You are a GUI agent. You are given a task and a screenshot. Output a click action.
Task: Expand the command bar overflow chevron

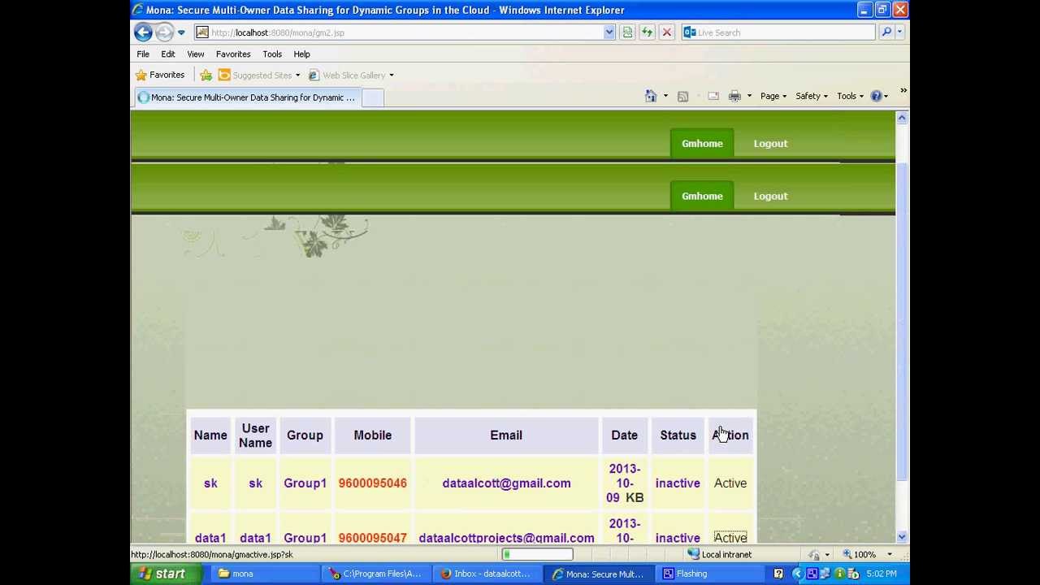tap(903, 91)
